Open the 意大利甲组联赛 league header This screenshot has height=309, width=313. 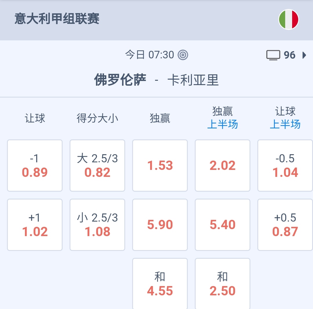point(57,19)
